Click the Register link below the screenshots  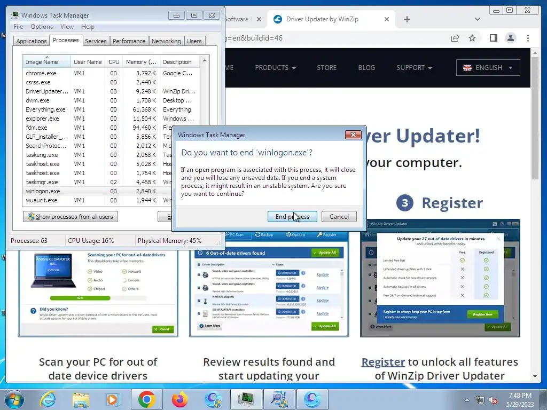pos(383,362)
